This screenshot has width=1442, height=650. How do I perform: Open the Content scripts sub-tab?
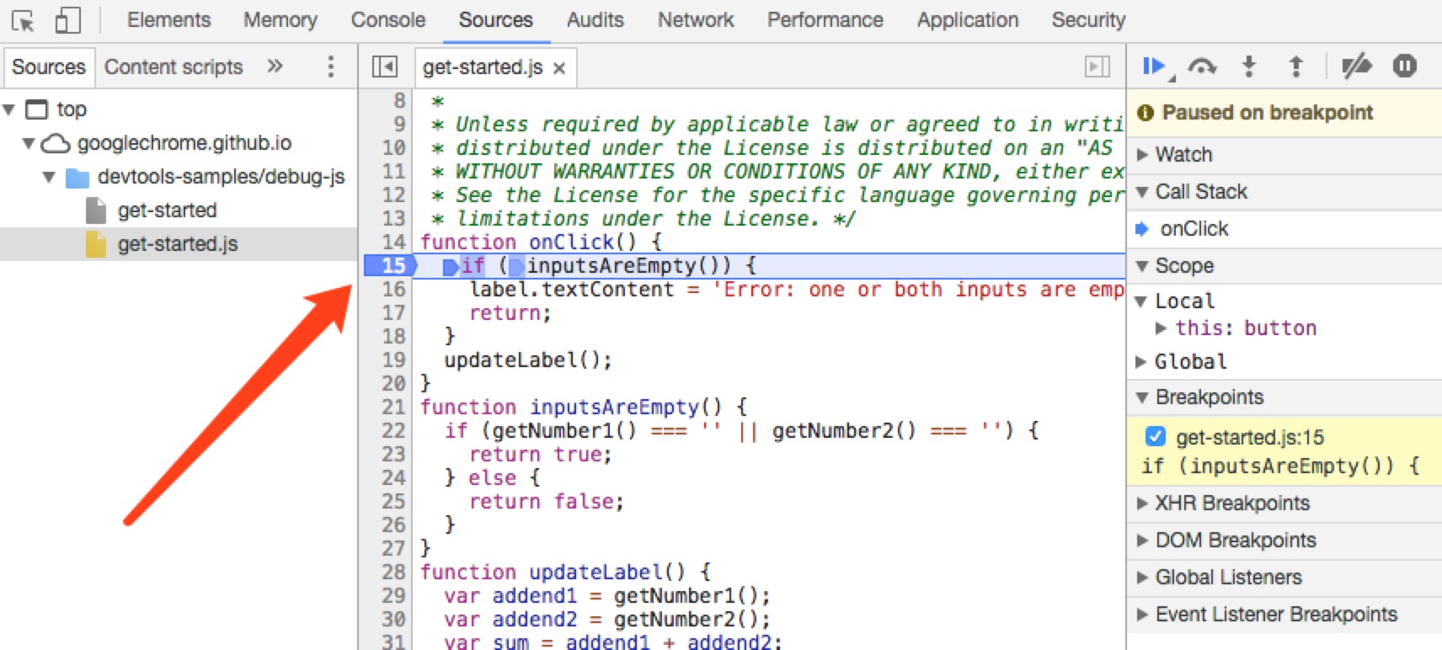(x=174, y=67)
